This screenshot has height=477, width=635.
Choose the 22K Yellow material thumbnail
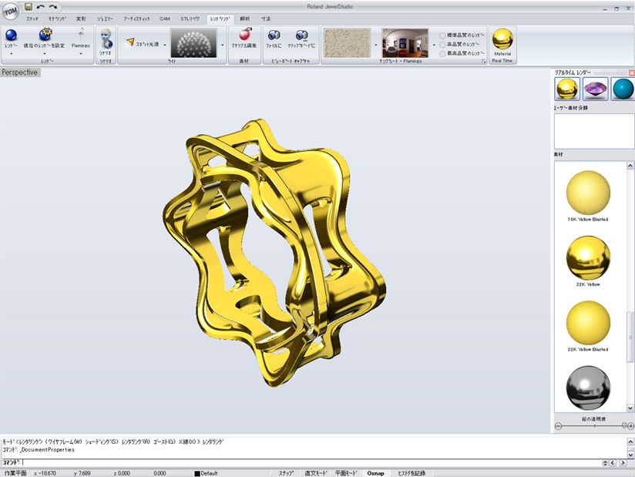click(588, 257)
